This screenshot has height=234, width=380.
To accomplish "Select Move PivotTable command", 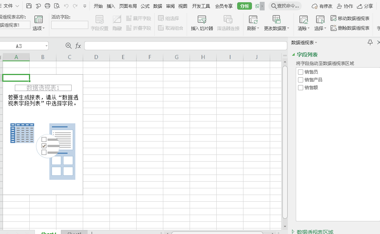I will coord(350,18).
